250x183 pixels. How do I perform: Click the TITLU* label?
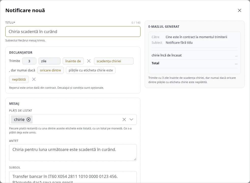pos(10,23)
